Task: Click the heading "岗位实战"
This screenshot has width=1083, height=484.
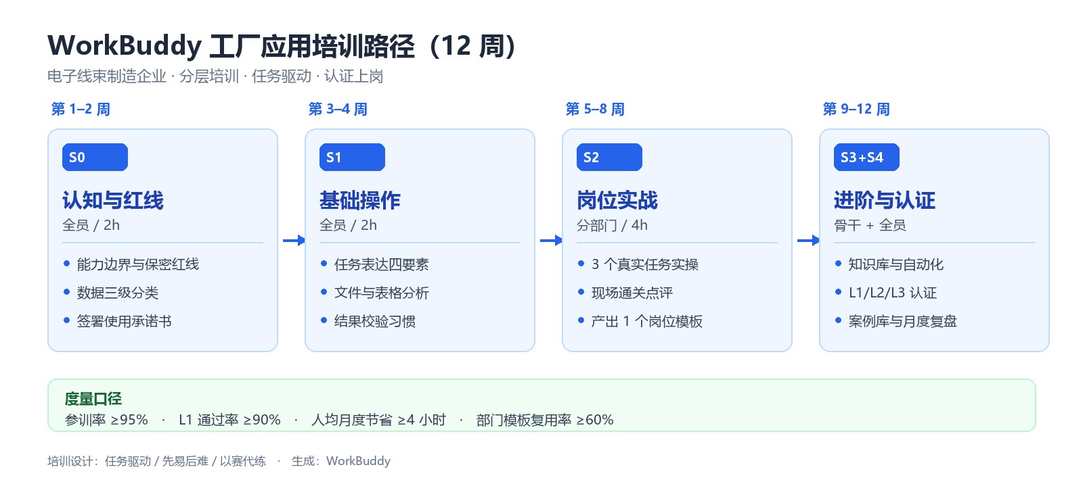Action: [617, 200]
